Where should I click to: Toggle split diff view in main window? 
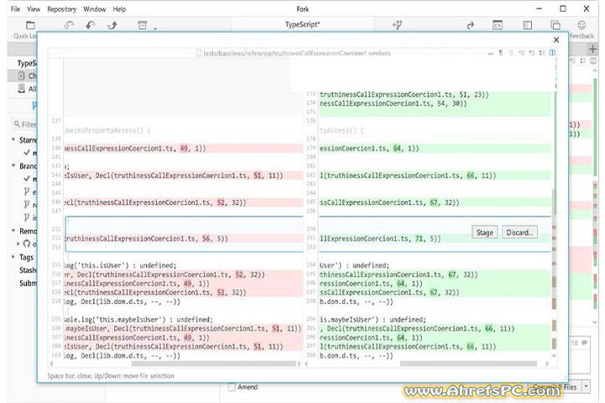(593, 61)
